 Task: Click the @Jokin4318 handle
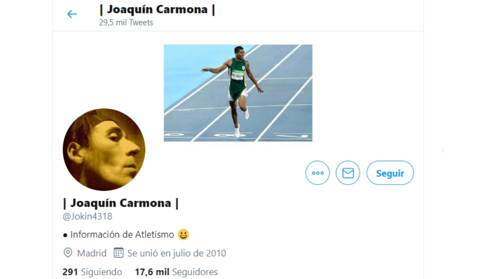(87, 216)
